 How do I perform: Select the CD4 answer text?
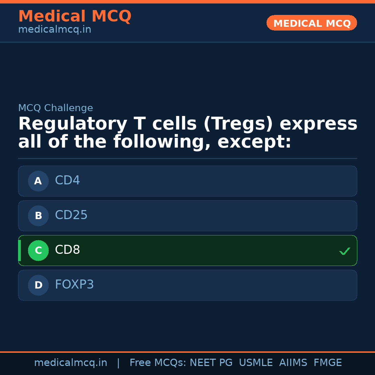67,181
